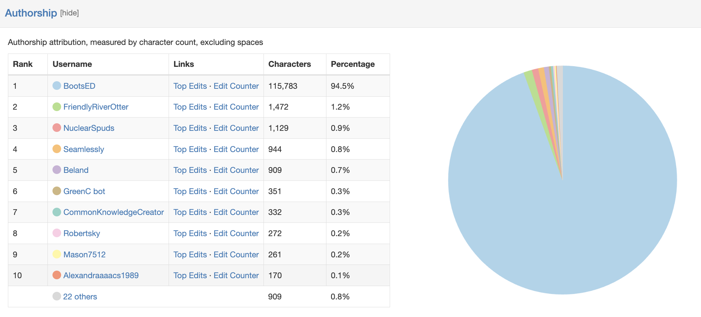Click the green FriendlyRiverOtter color dot
Image resolution: width=701 pixels, height=317 pixels.
click(57, 107)
